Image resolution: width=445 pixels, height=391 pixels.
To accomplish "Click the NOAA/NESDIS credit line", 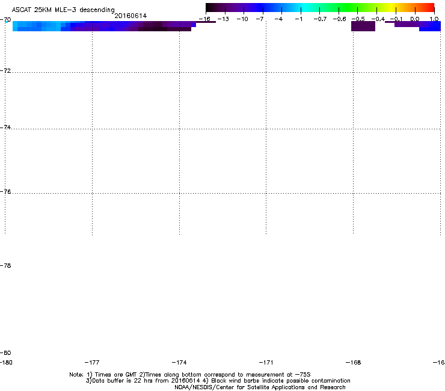I will [260, 387].
